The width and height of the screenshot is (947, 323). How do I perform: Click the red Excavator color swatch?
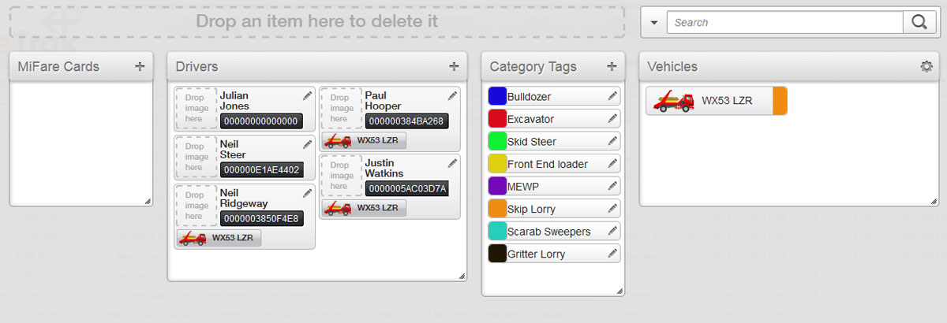497,119
